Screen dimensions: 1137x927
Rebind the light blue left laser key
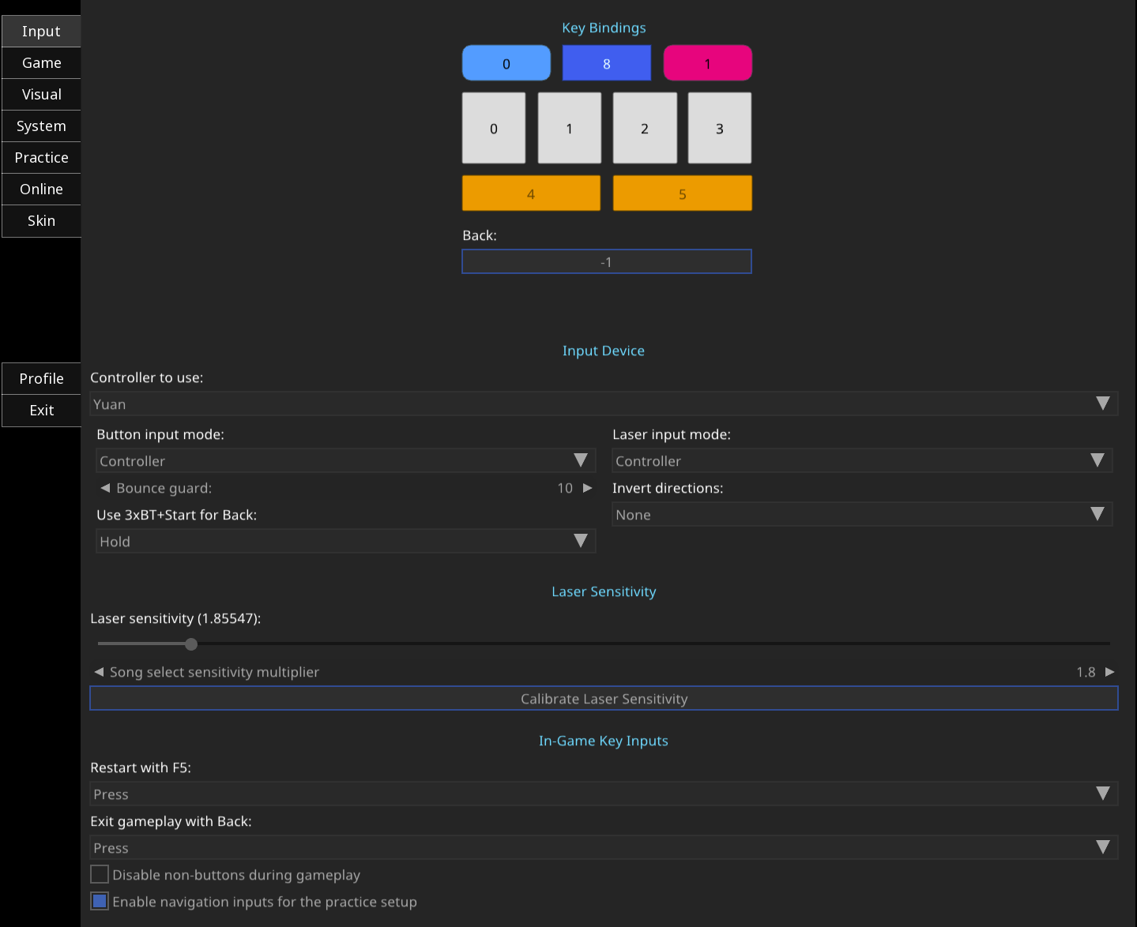(506, 63)
